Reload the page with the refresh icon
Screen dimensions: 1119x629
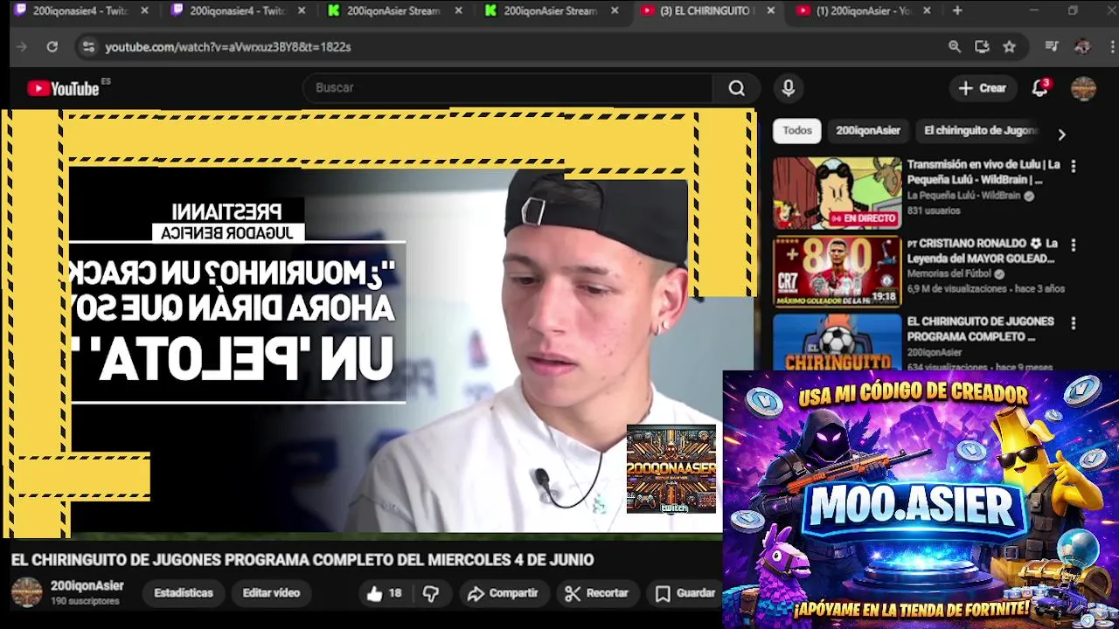(52, 47)
